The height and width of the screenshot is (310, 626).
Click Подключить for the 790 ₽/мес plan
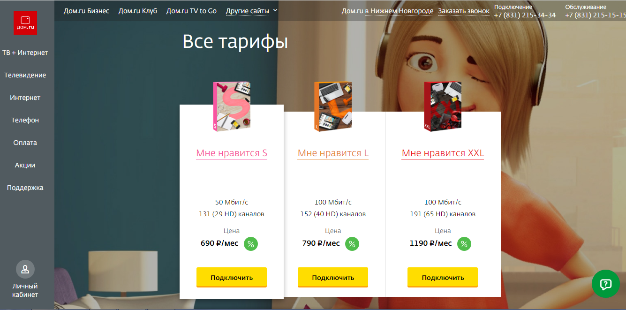[x=333, y=277]
